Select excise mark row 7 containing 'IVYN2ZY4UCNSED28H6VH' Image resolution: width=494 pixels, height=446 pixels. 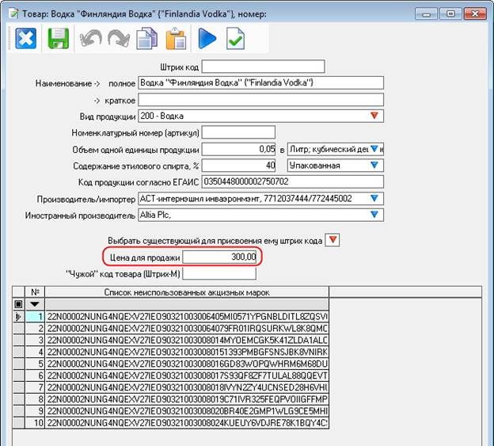pyautogui.click(x=187, y=387)
